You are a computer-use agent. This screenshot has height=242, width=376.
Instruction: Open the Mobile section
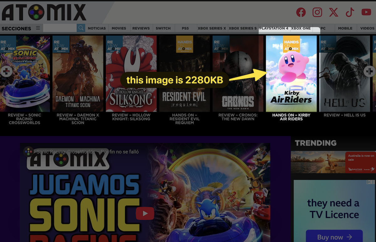tap(345, 28)
